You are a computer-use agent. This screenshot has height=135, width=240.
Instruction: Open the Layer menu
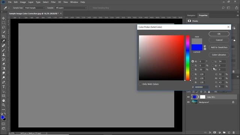point(31,2)
